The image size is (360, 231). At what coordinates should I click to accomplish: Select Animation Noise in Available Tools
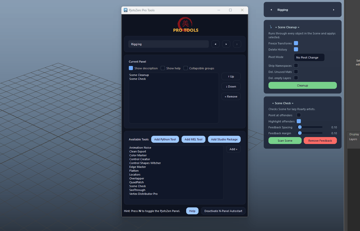click(x=140, y=148)
